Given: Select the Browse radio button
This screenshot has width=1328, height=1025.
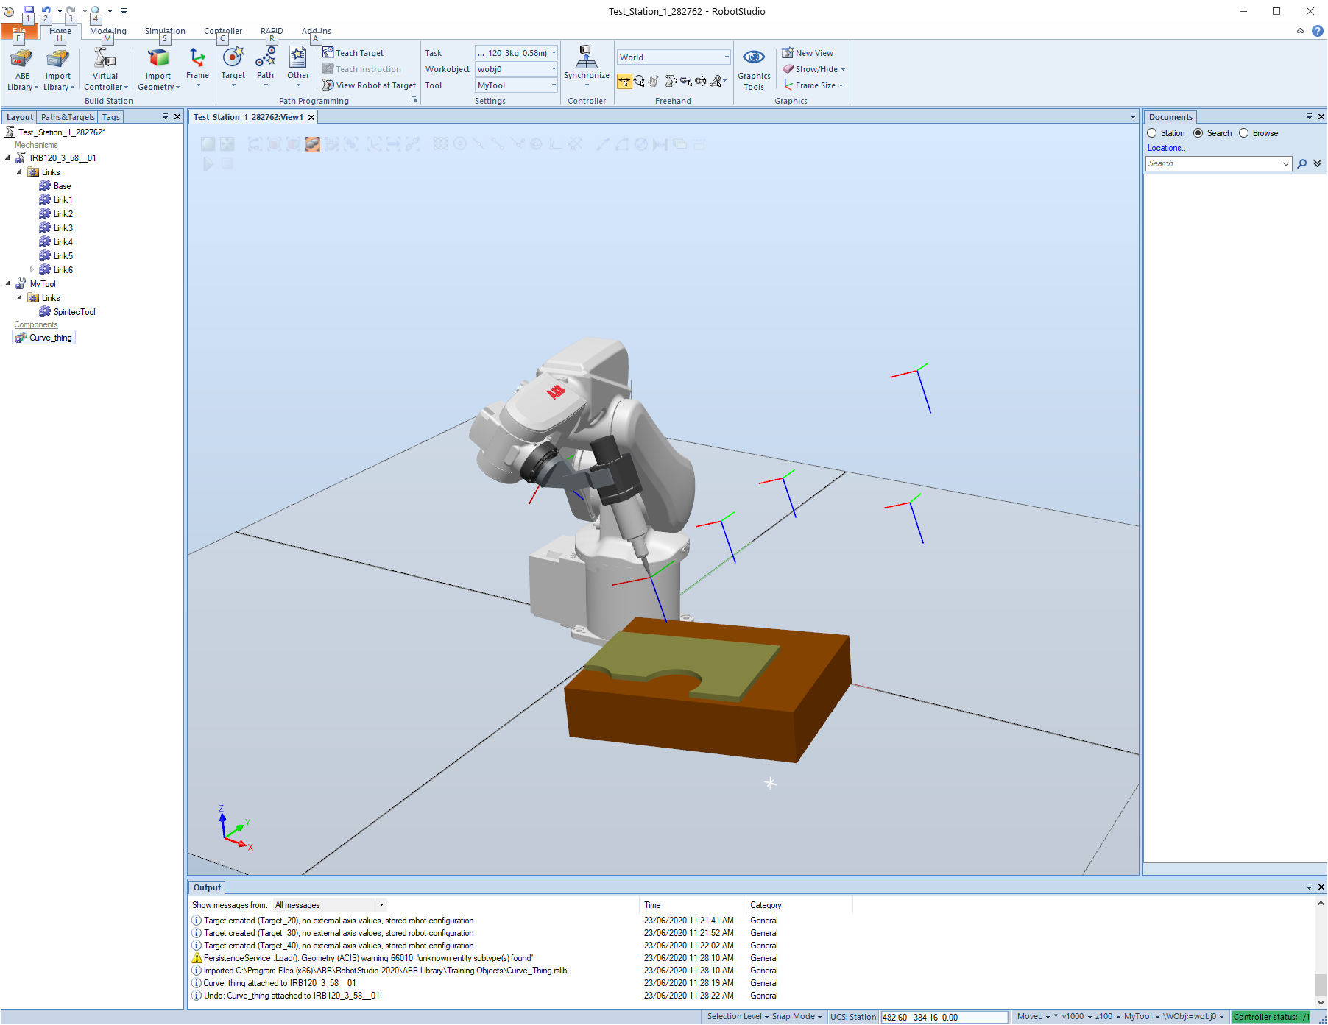Looking at the screenshot, I should [1244, 133].
